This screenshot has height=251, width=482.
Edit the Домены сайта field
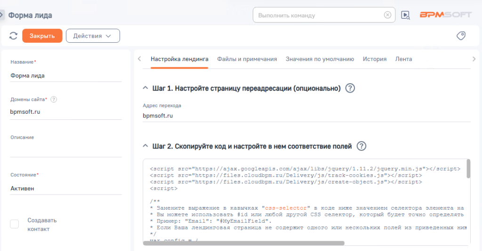66,112
